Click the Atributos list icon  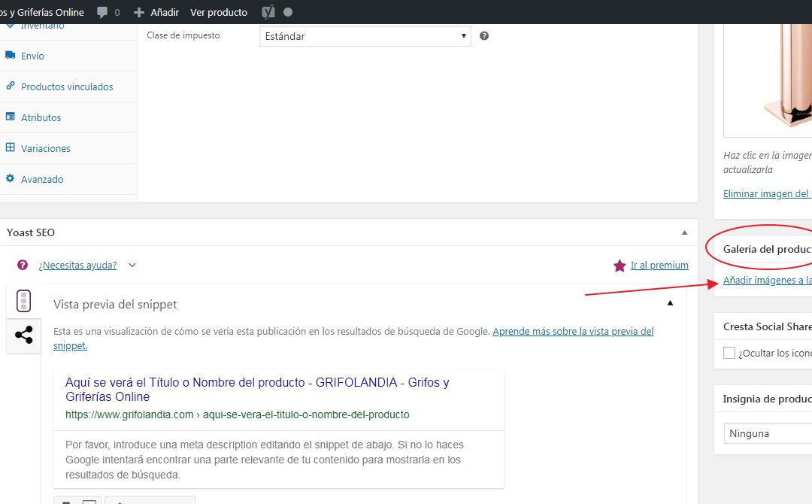pos(10,117)
